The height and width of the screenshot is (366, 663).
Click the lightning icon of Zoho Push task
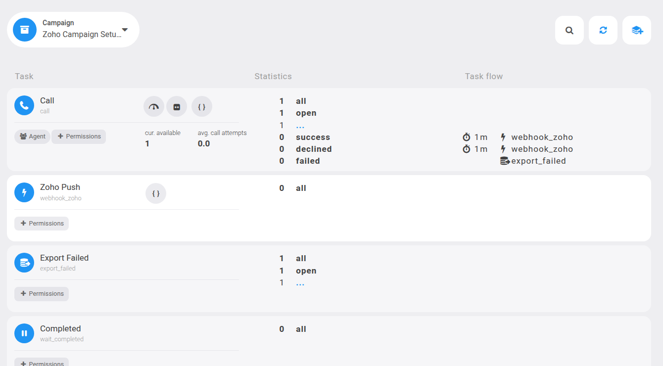24,192
